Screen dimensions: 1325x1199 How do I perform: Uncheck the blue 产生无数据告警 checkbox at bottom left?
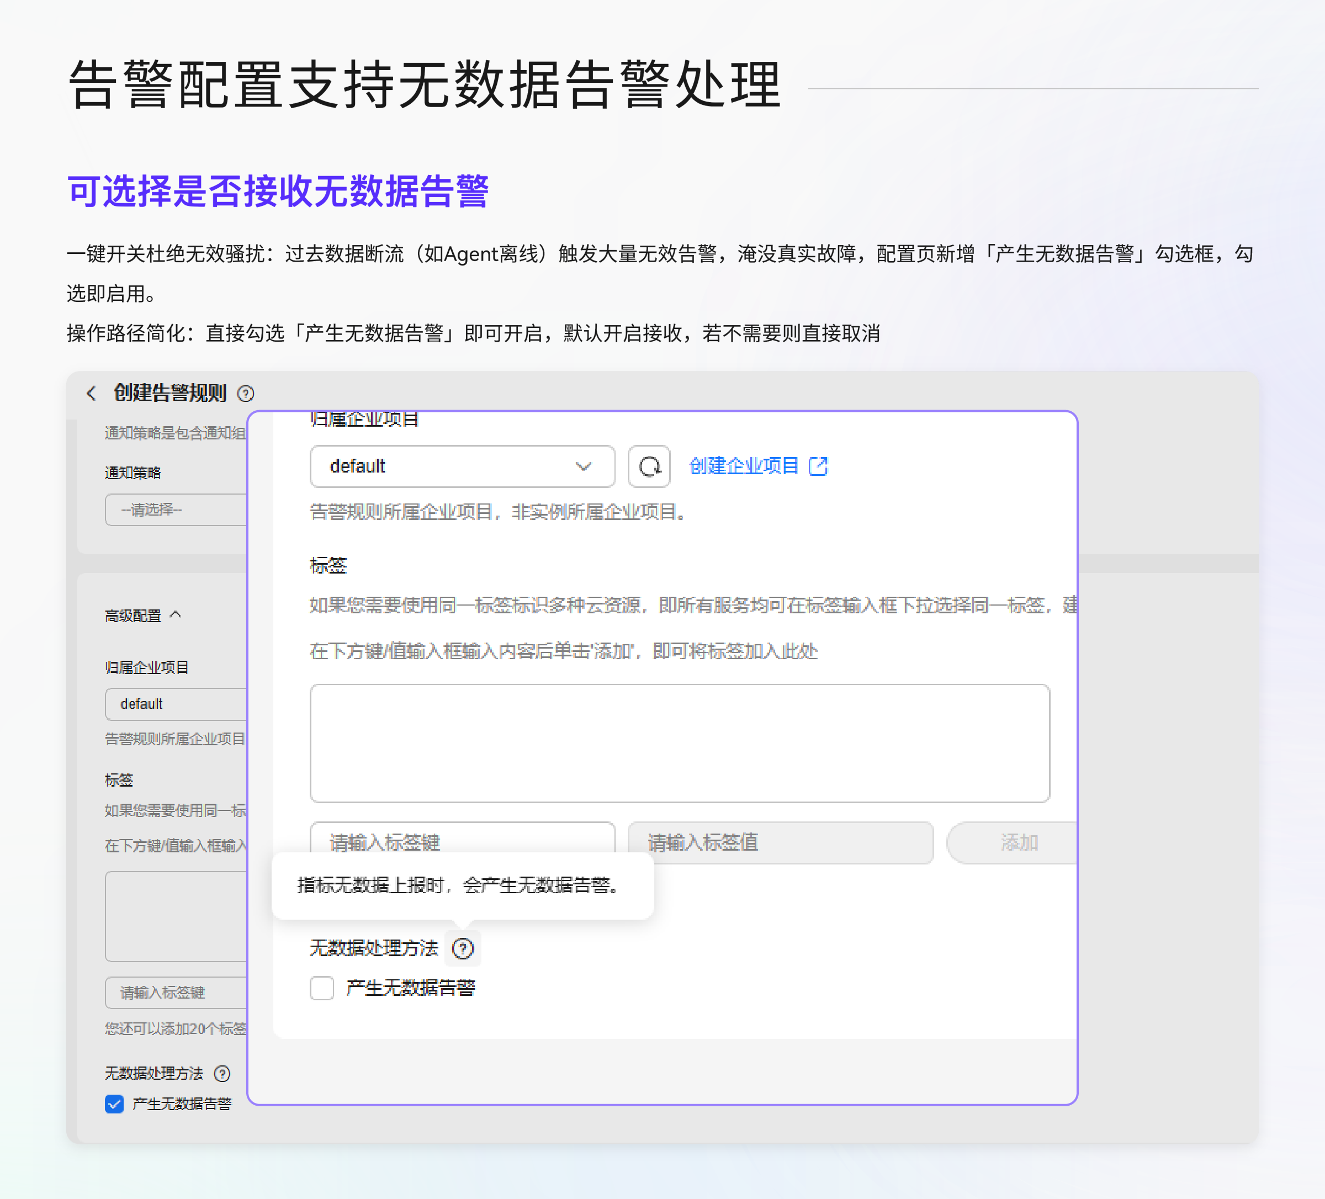click(114, 1103)
